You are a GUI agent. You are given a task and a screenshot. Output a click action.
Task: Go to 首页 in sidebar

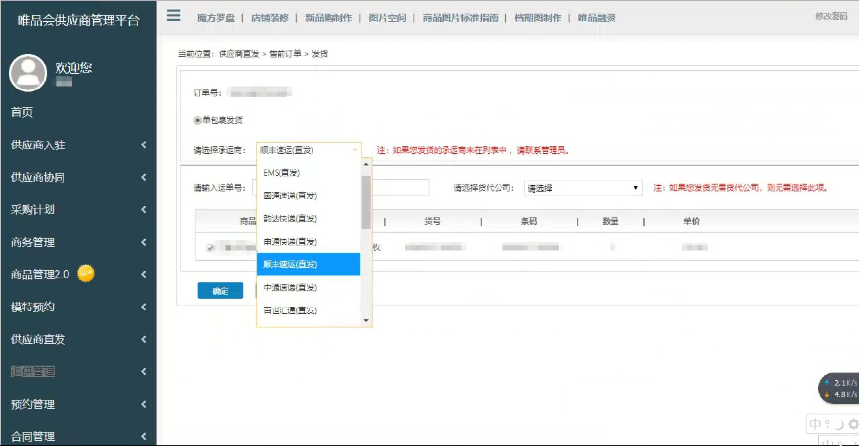click(x=22, y=112)
